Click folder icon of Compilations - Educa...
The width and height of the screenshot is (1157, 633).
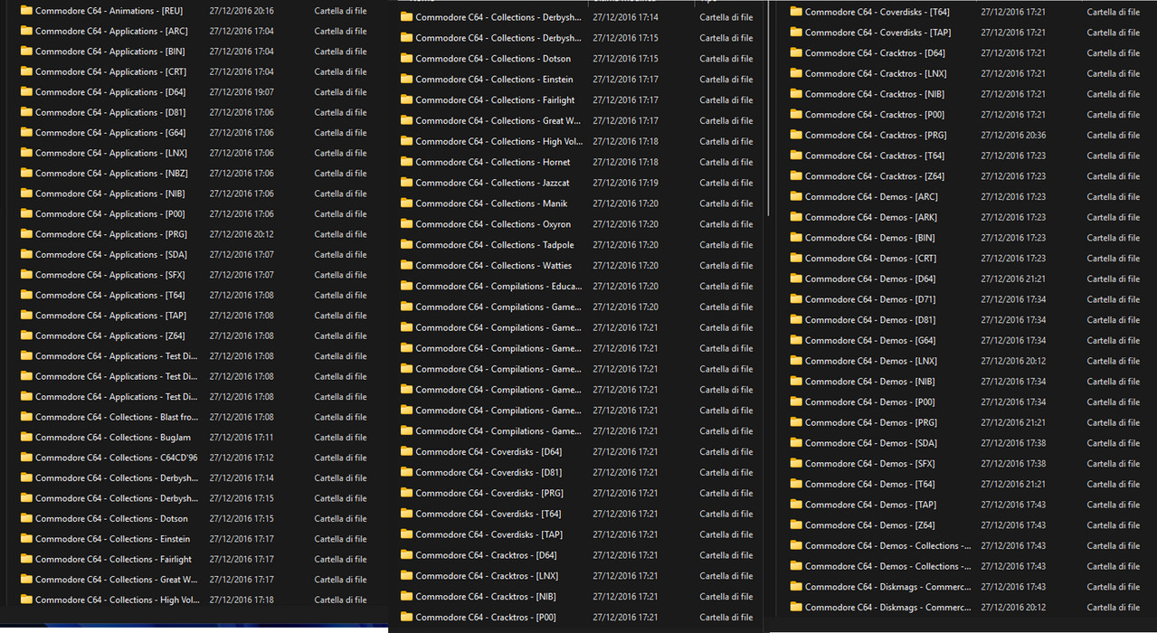pyautogui.click(x=406, y=286)
